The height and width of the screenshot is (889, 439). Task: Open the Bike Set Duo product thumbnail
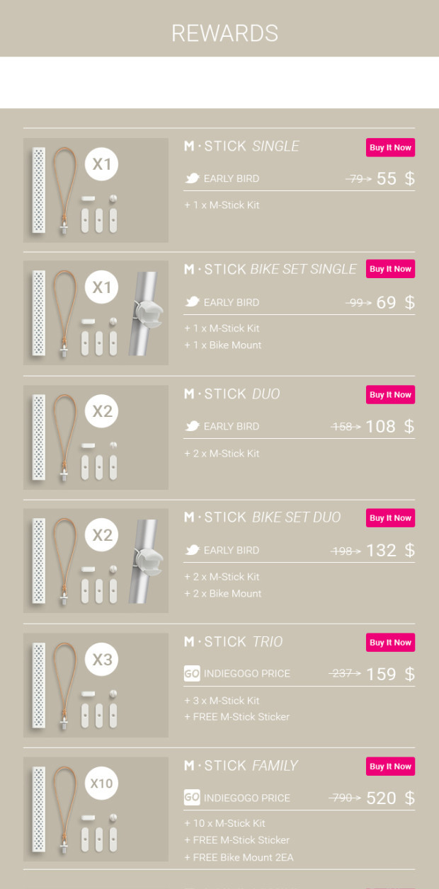point(96,561)
